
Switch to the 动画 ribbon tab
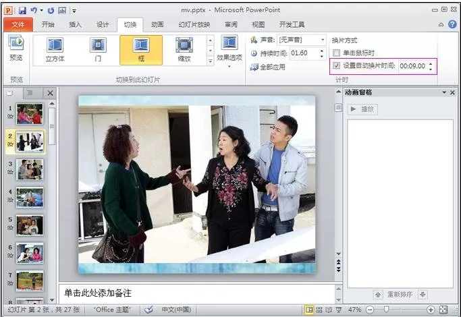pos(157,25)
